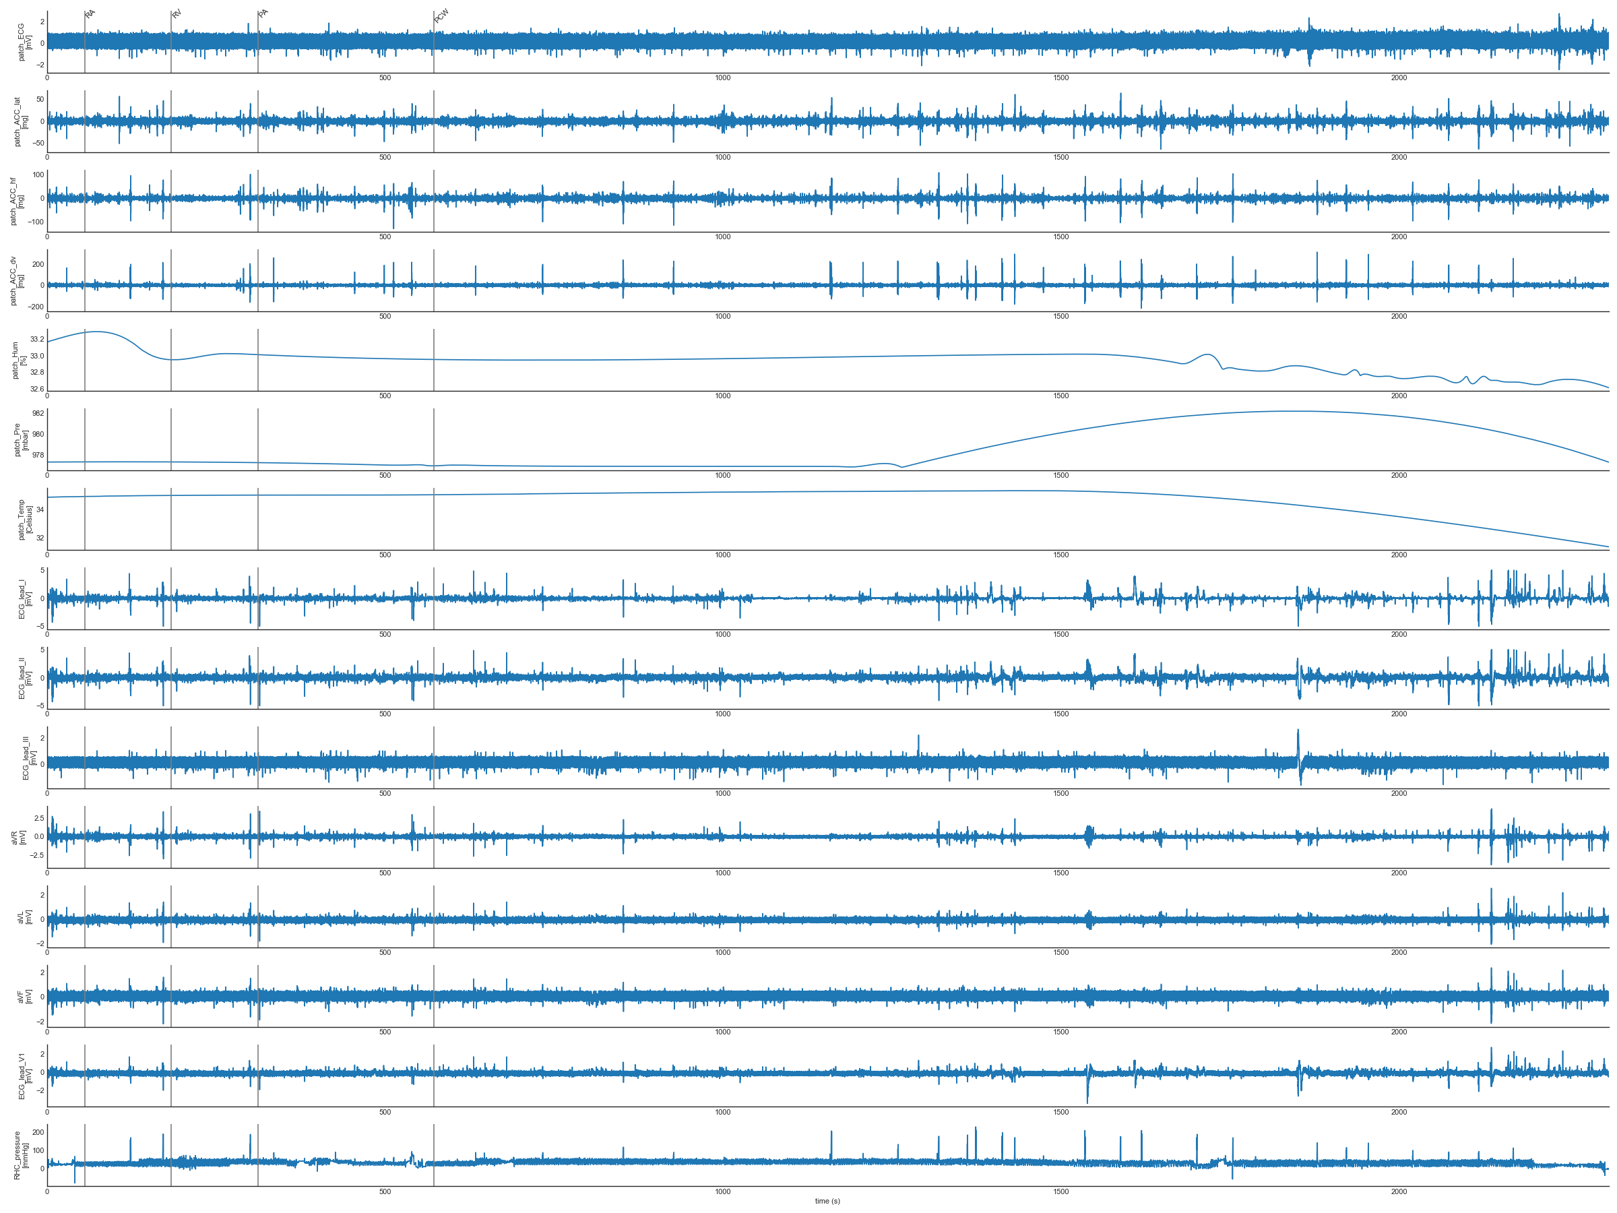
Task: Click the time (s) x-axis label
Action: [827, 1201]
